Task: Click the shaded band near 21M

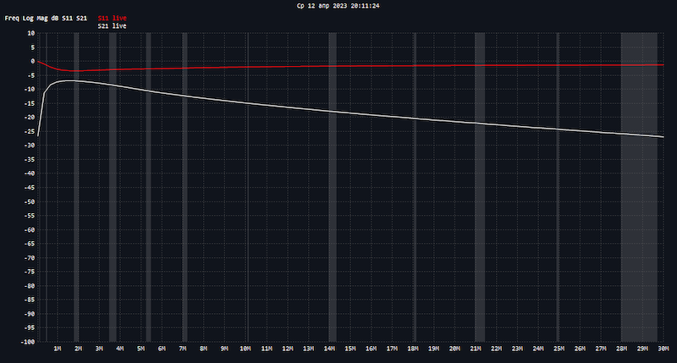Action: (480, 186)
